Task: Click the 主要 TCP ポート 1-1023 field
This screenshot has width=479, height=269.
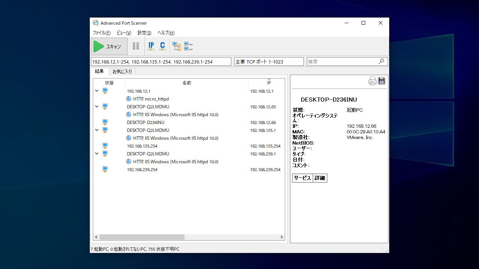Action: (x=269, y=62)
